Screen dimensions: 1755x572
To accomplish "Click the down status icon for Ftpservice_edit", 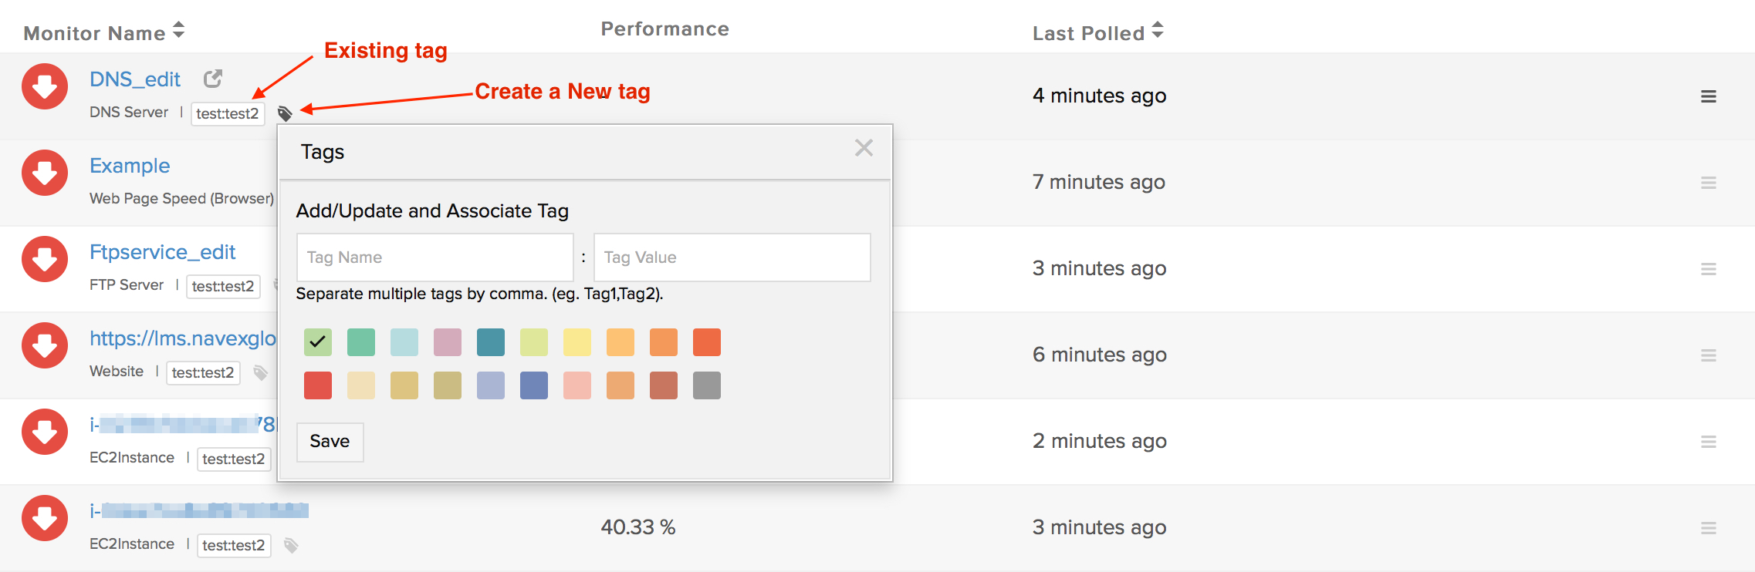I will click(45, 259).
